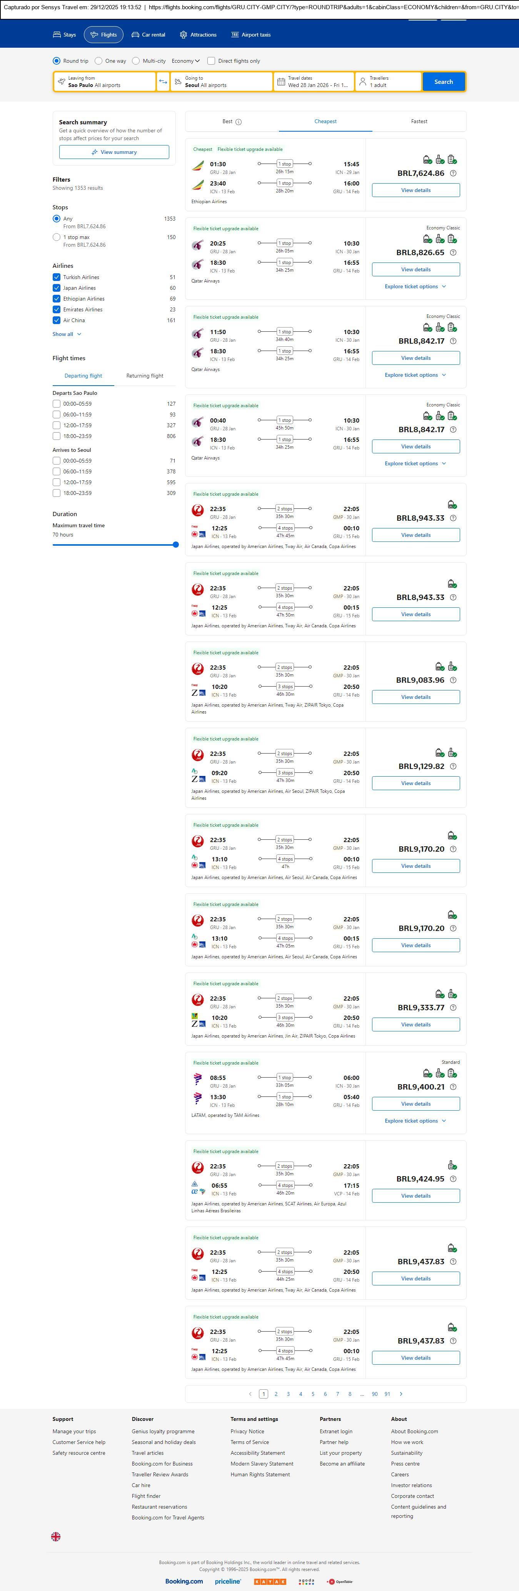Open the View summary button
The width and height of the screenshot is (519, 1591).
[x=114, y=152]
